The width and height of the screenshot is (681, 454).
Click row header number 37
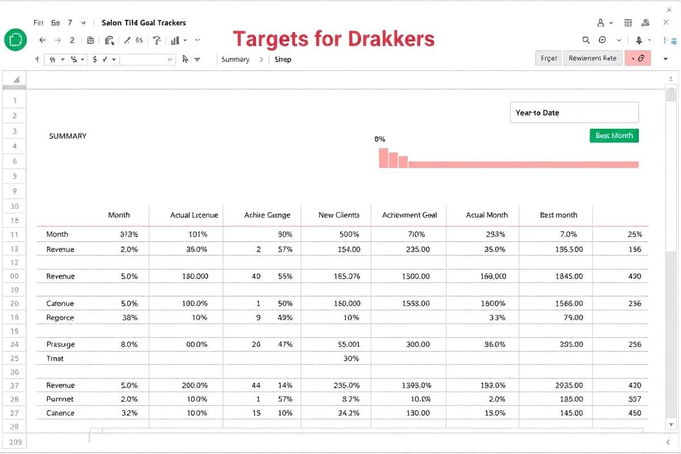[15, 385]
